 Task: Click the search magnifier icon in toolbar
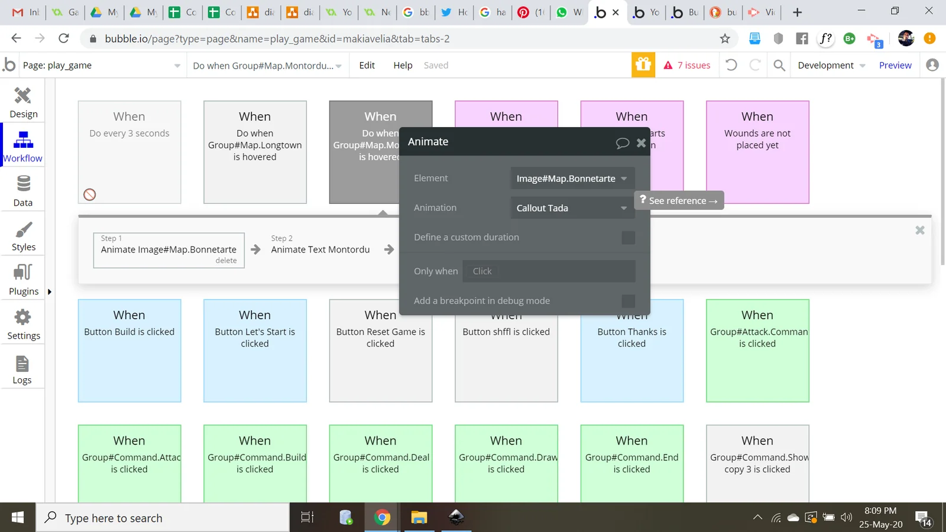click(779, 65)
